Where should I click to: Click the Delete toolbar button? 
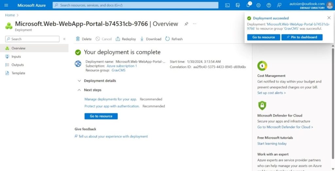[x=84, y=39]
